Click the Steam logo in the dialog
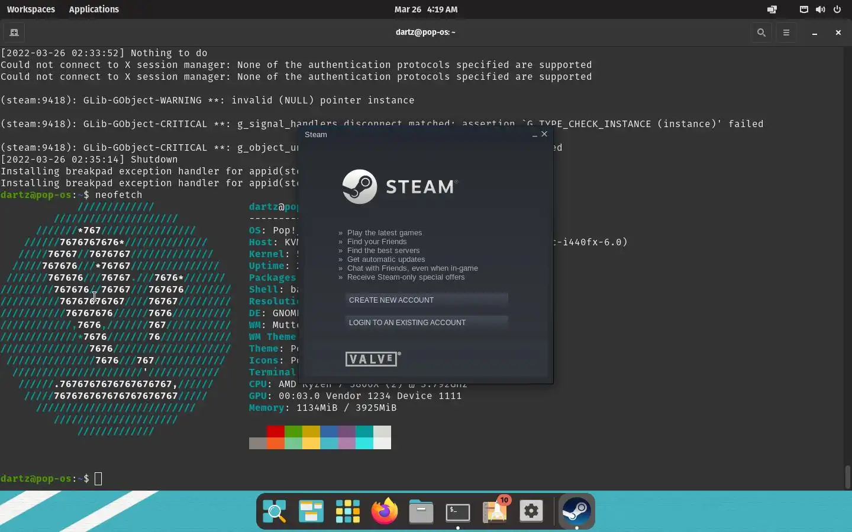The width and height of the screenshot is (852, 532). click(x=400, y=187)
